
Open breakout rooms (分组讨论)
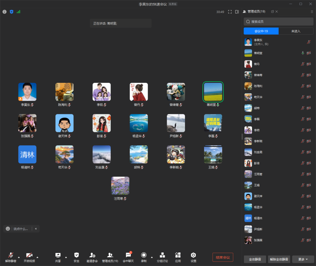(162, 257)
